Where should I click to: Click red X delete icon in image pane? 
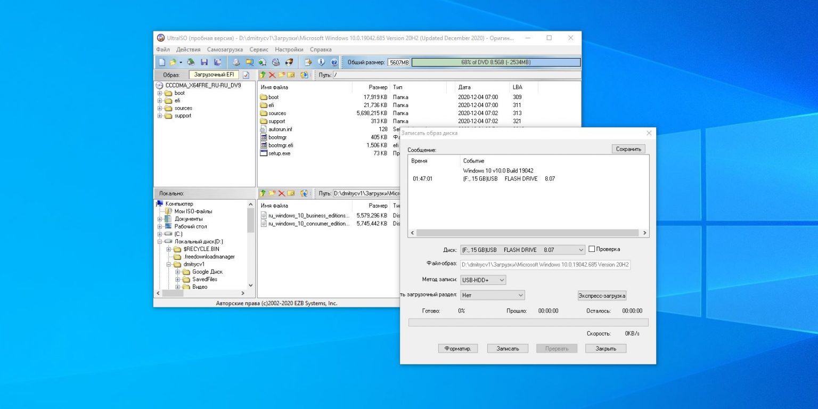coord(272,75)
